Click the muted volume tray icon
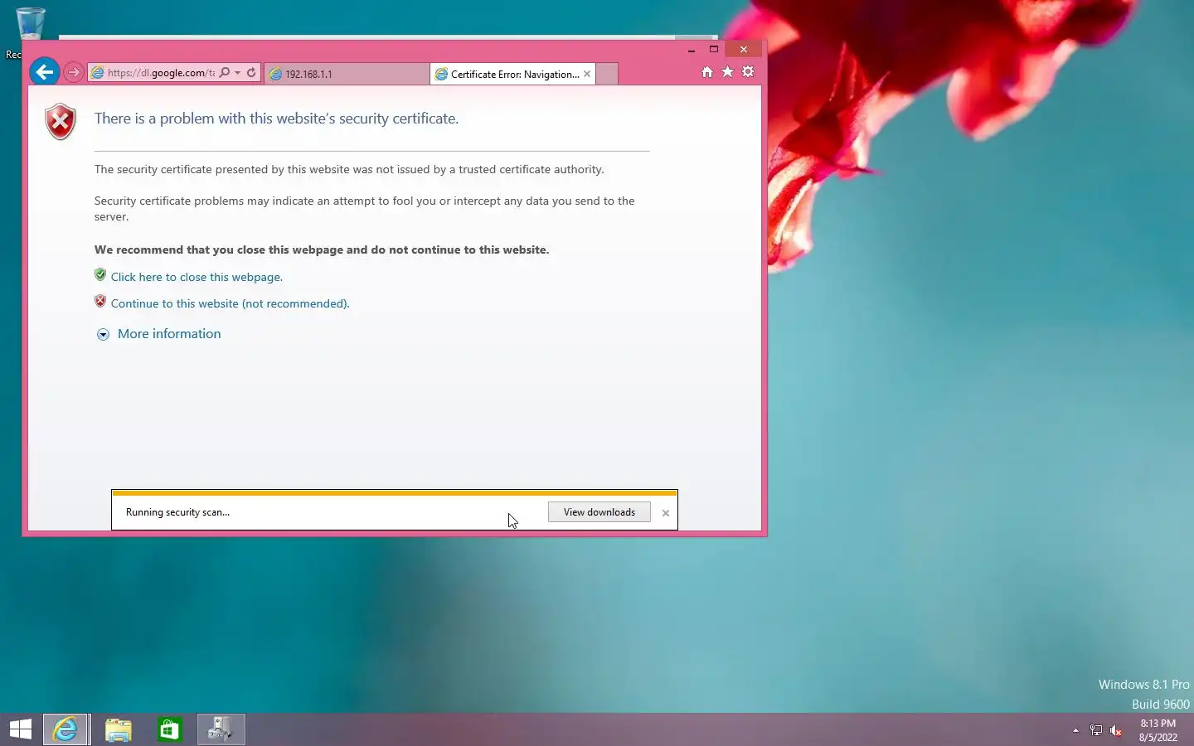 tap(1116, 730)
